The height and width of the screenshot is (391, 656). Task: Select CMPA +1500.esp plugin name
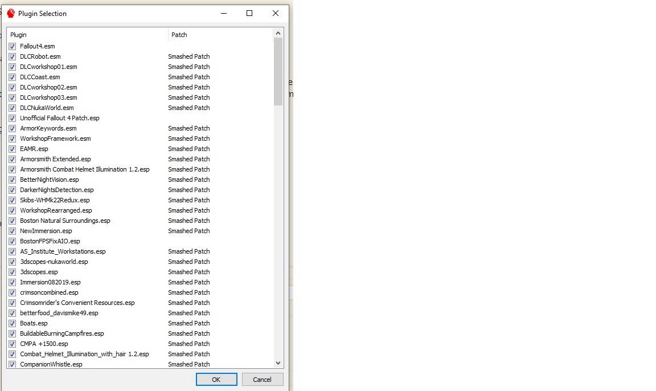(x=44, y=344)
